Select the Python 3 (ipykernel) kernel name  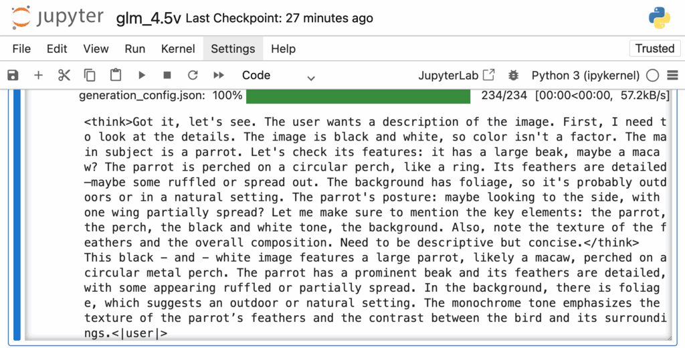coord(585,76)
